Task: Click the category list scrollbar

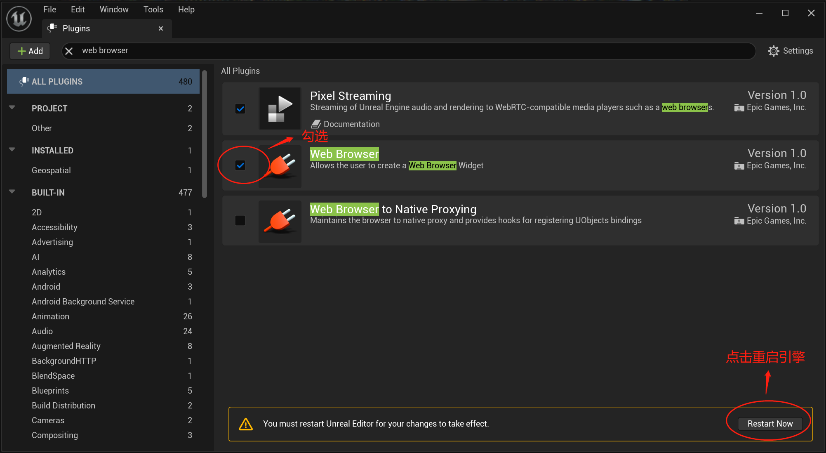Action: click(x=205, y=134)
